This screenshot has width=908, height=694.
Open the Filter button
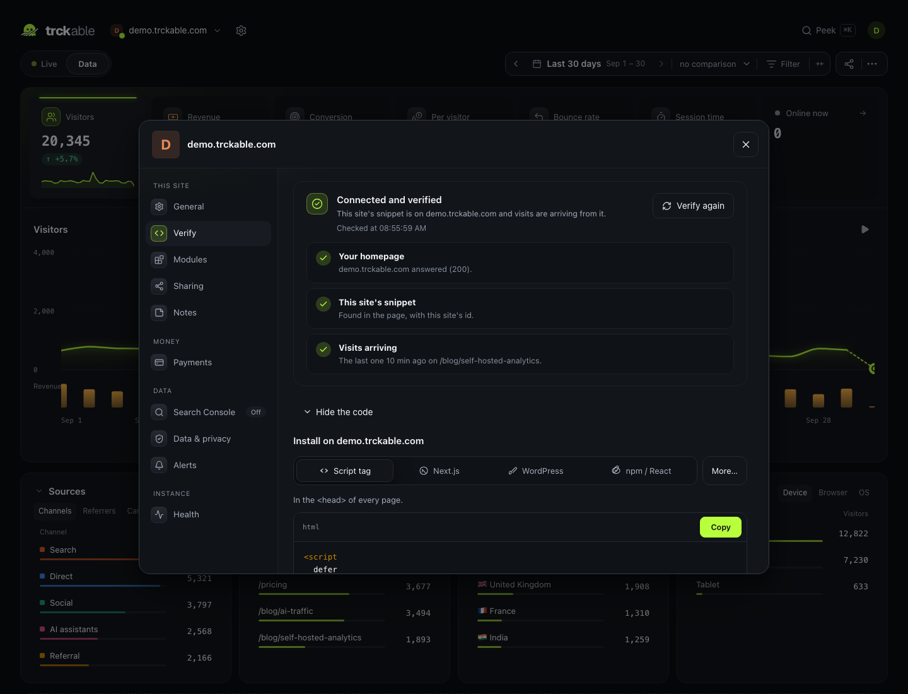pyautogui.click(x=783, y=64)
